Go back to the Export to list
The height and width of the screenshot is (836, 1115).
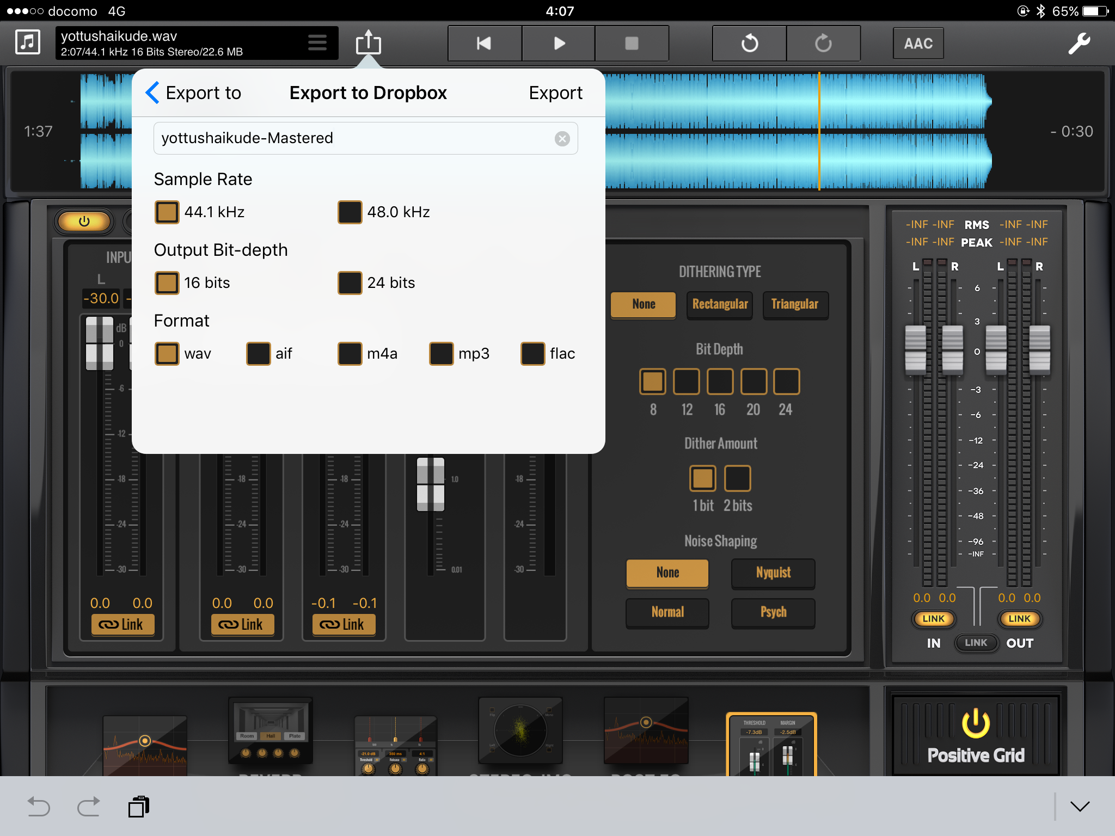(x=194, y=93)
